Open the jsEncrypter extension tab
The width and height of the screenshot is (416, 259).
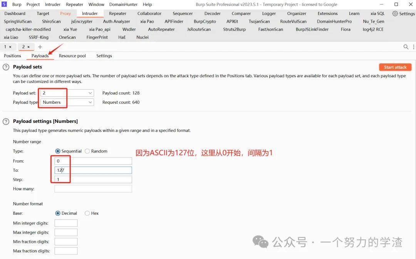point(82,22)
